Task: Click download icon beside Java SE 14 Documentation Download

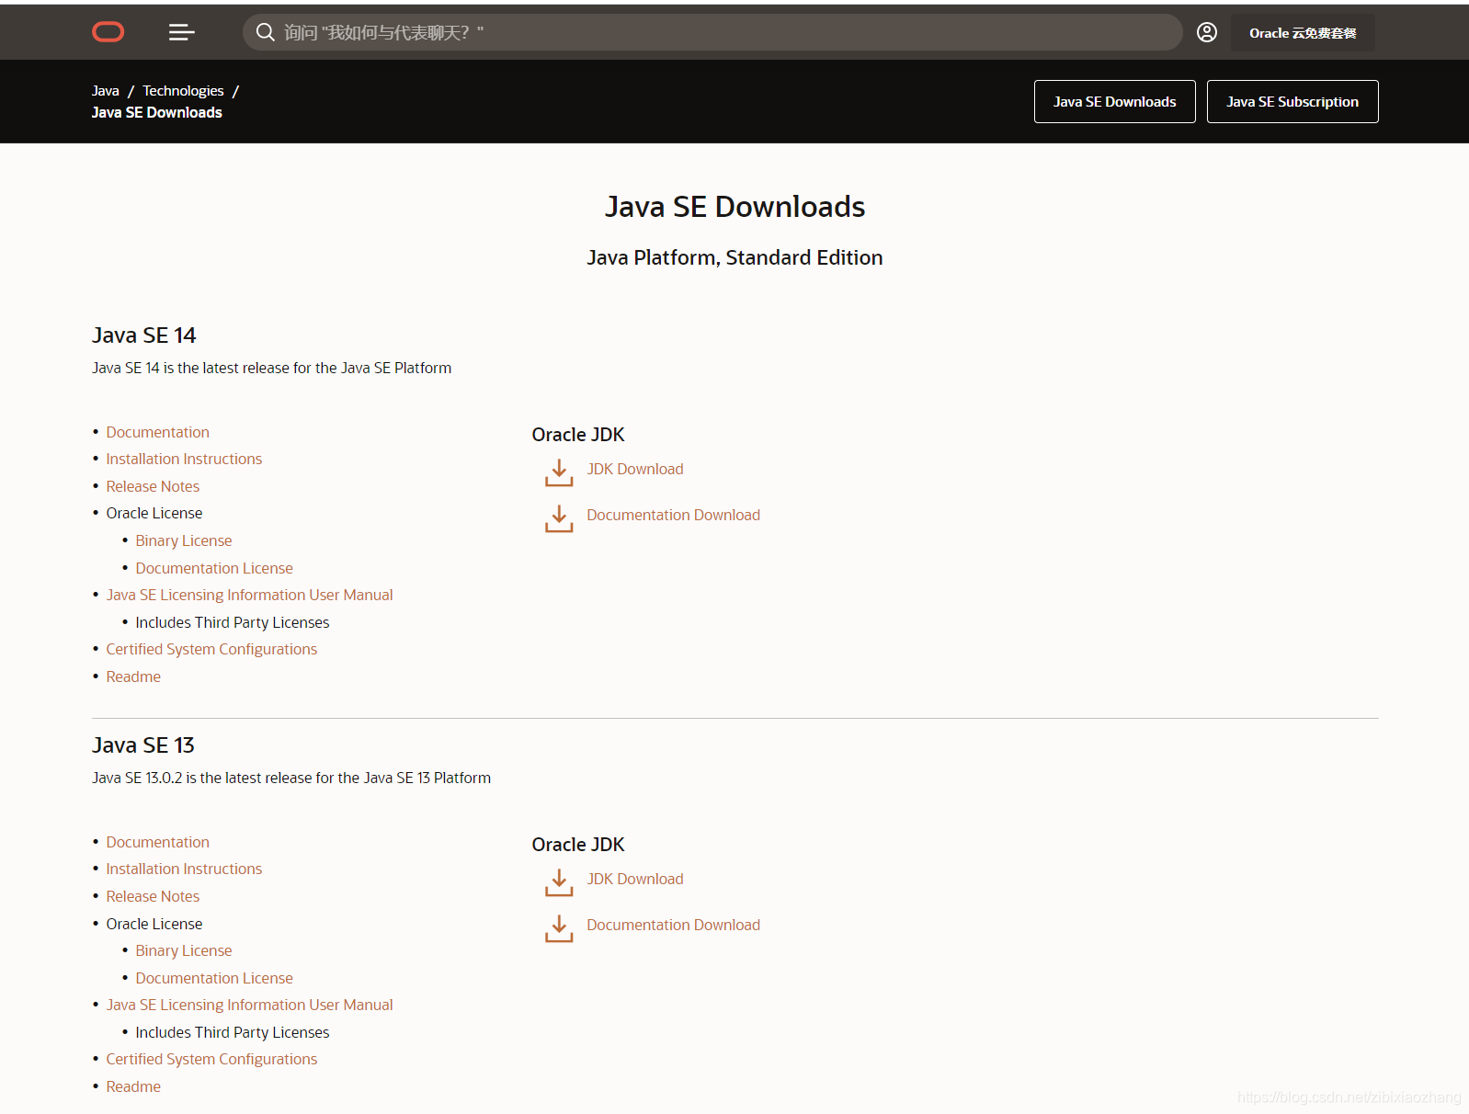Action: click(x=559, y=518)
